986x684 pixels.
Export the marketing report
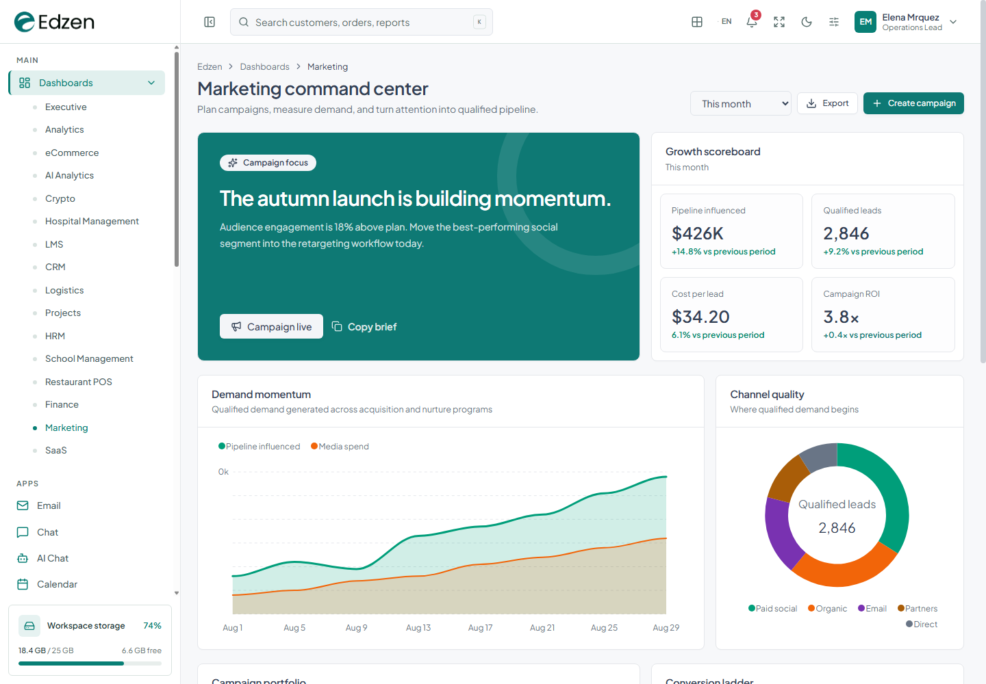(x=827, y=103)
